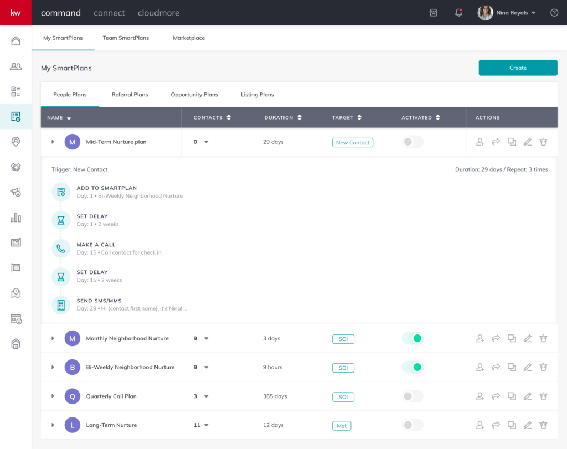Deactivate Monthly Neighborhood Nurture toggle
567x449 pixels.
click(412, 338)
